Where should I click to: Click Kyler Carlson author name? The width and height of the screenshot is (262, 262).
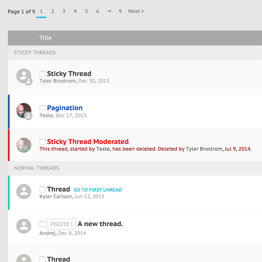[x=56, y=196]
